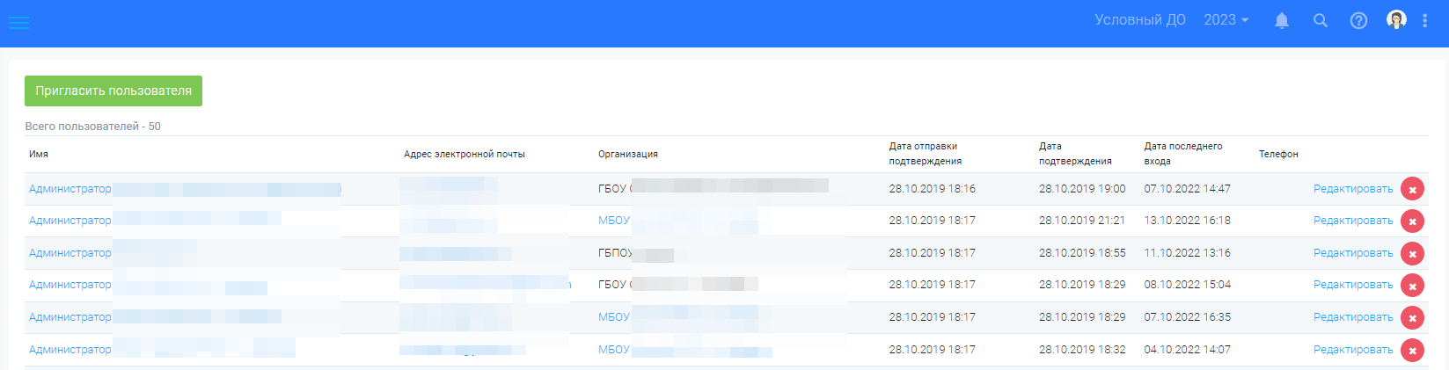Expand the 2023 year dropdown
This screenshot has height=370, width=1449.
coord(1226,19)
